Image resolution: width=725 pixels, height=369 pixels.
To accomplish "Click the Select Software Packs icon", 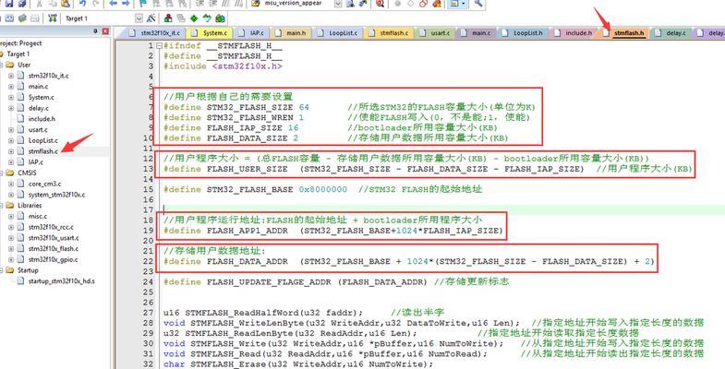I will (x=207, y=18).
